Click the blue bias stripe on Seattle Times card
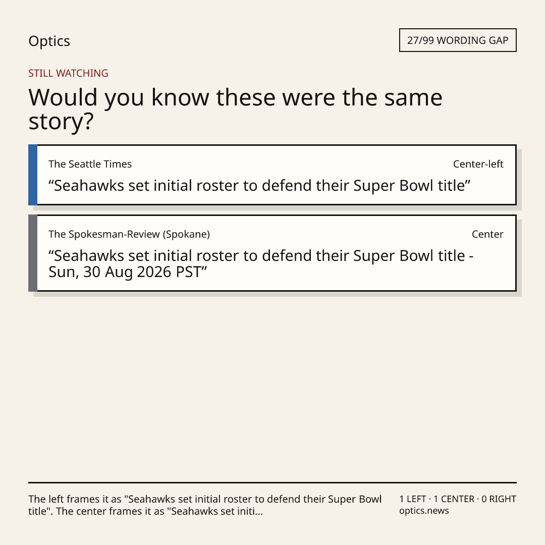545x545 pixels. click(33, 175)
